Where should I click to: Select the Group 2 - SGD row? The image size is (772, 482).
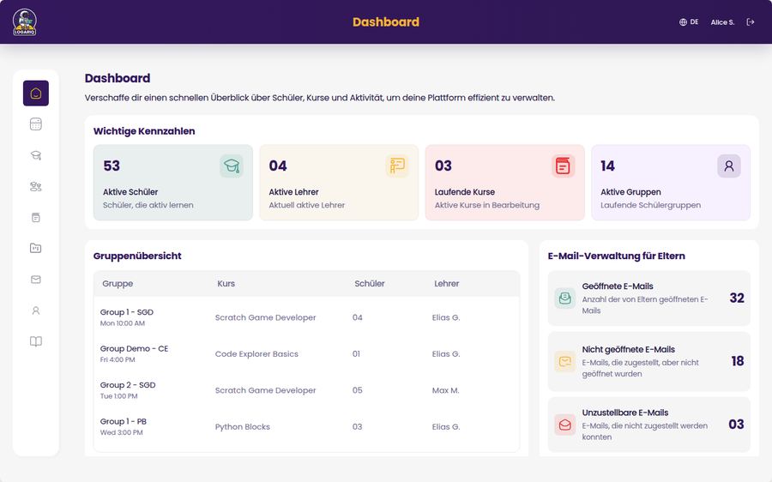[x=306, y=390]
